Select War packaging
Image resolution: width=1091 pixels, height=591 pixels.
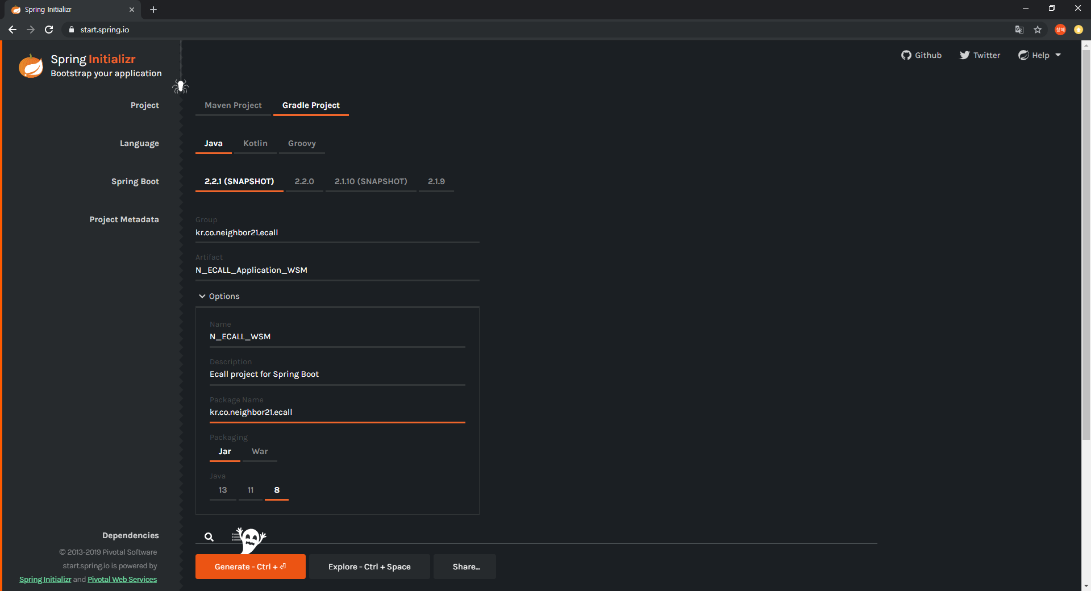click(x=260, y=451)
